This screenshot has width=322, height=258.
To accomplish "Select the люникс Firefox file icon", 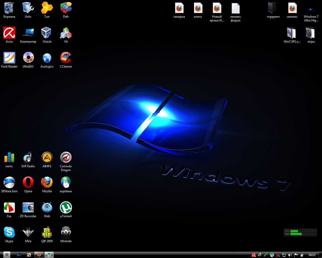I will click(292, 10).
